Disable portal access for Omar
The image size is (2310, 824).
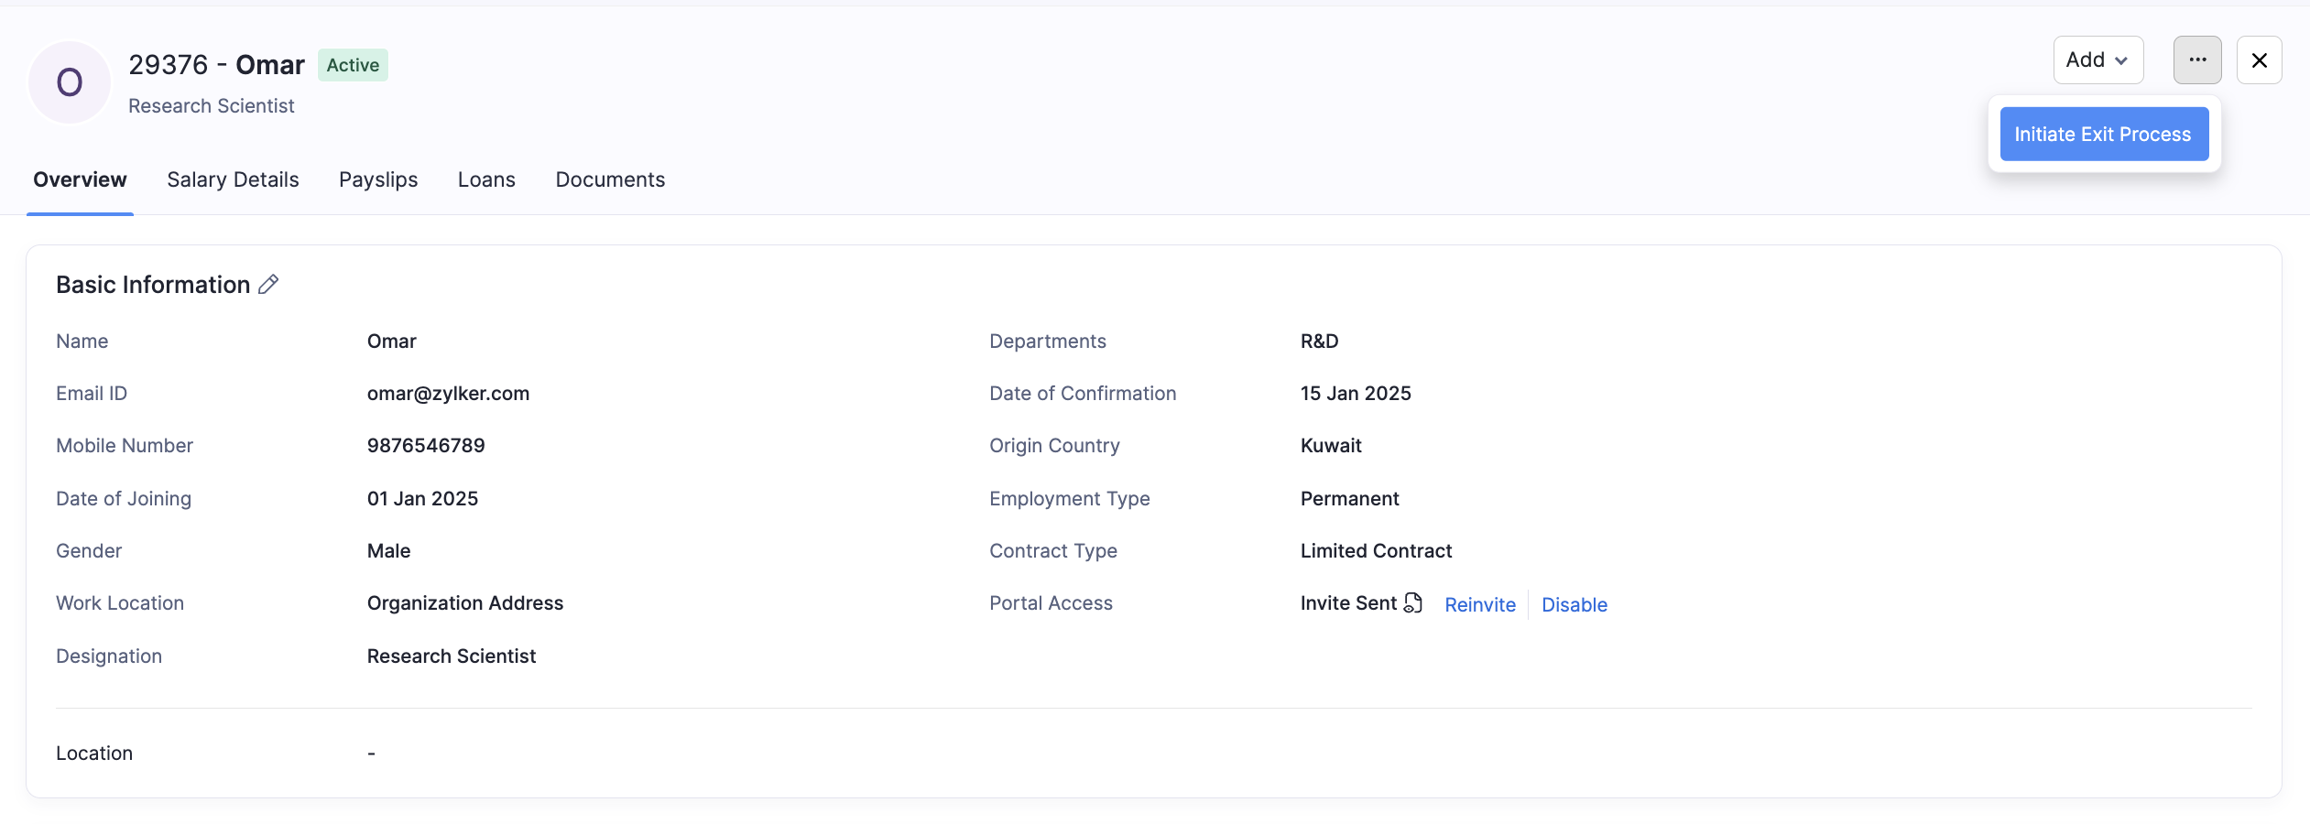[1574, 605]
